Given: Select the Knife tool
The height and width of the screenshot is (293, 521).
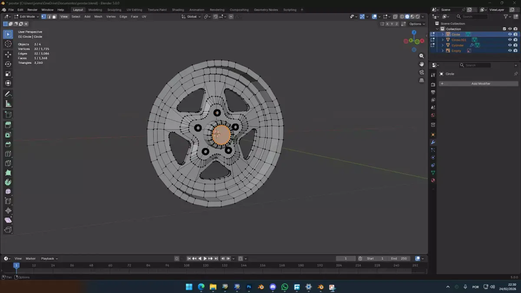Looking at the screenshot, I should (x=8, y=164).
